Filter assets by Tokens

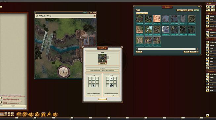coord(179,10)
